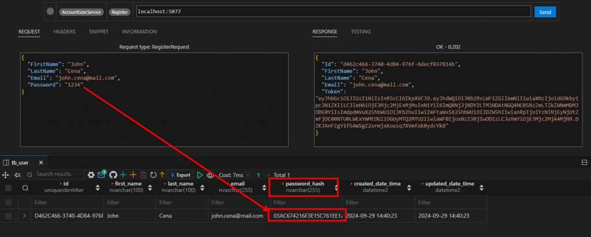Click the yellow plus icon
This screenshot has width=591, height=237.
point(133,175)
